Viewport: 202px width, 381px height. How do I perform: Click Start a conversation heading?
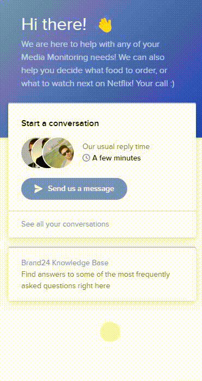tap(60, 123)
